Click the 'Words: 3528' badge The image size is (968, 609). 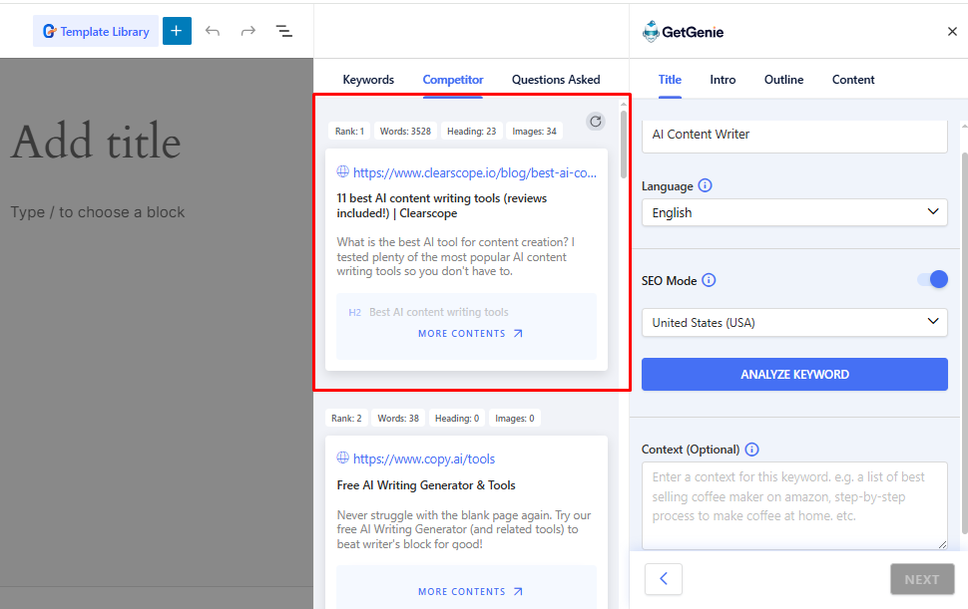405,132
